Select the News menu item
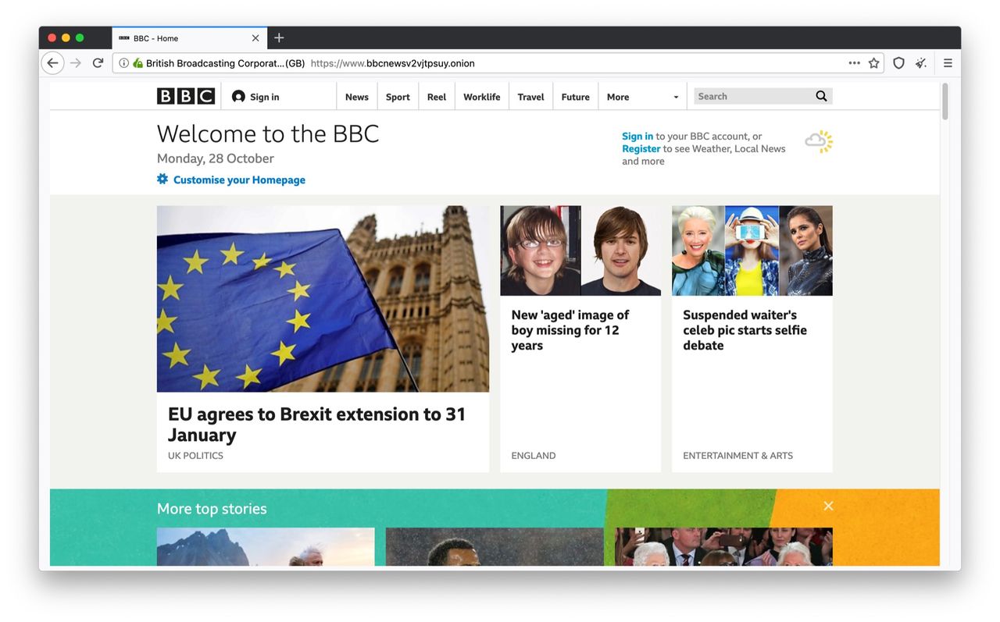 [x=356, y=97]
